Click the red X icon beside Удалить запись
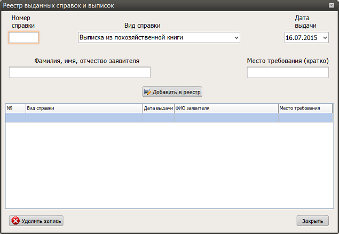Screen dimensions: 339x234 tap(15, 221)
